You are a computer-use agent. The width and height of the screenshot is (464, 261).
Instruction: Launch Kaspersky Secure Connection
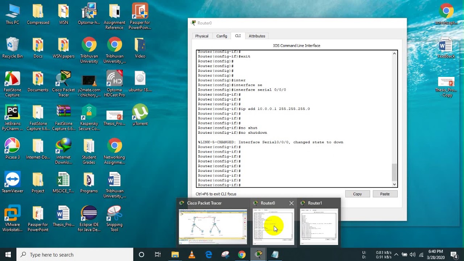pyautogui.click(x=89, y=118)
